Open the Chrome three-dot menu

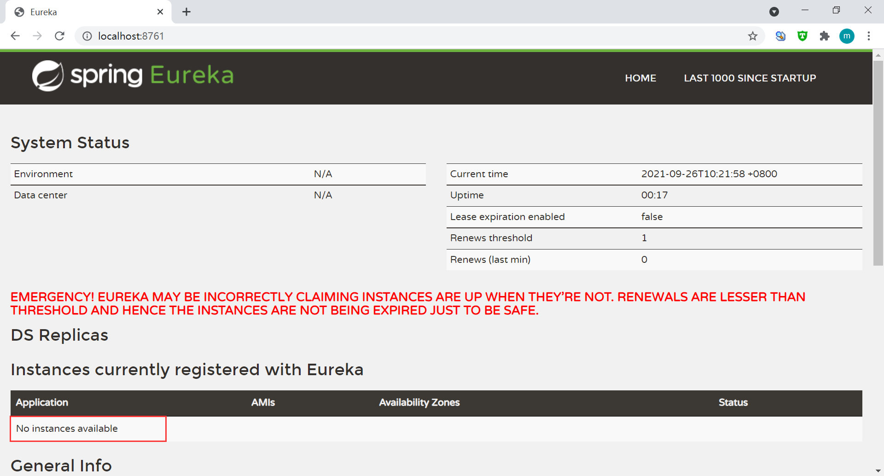[x=869, y=36]
